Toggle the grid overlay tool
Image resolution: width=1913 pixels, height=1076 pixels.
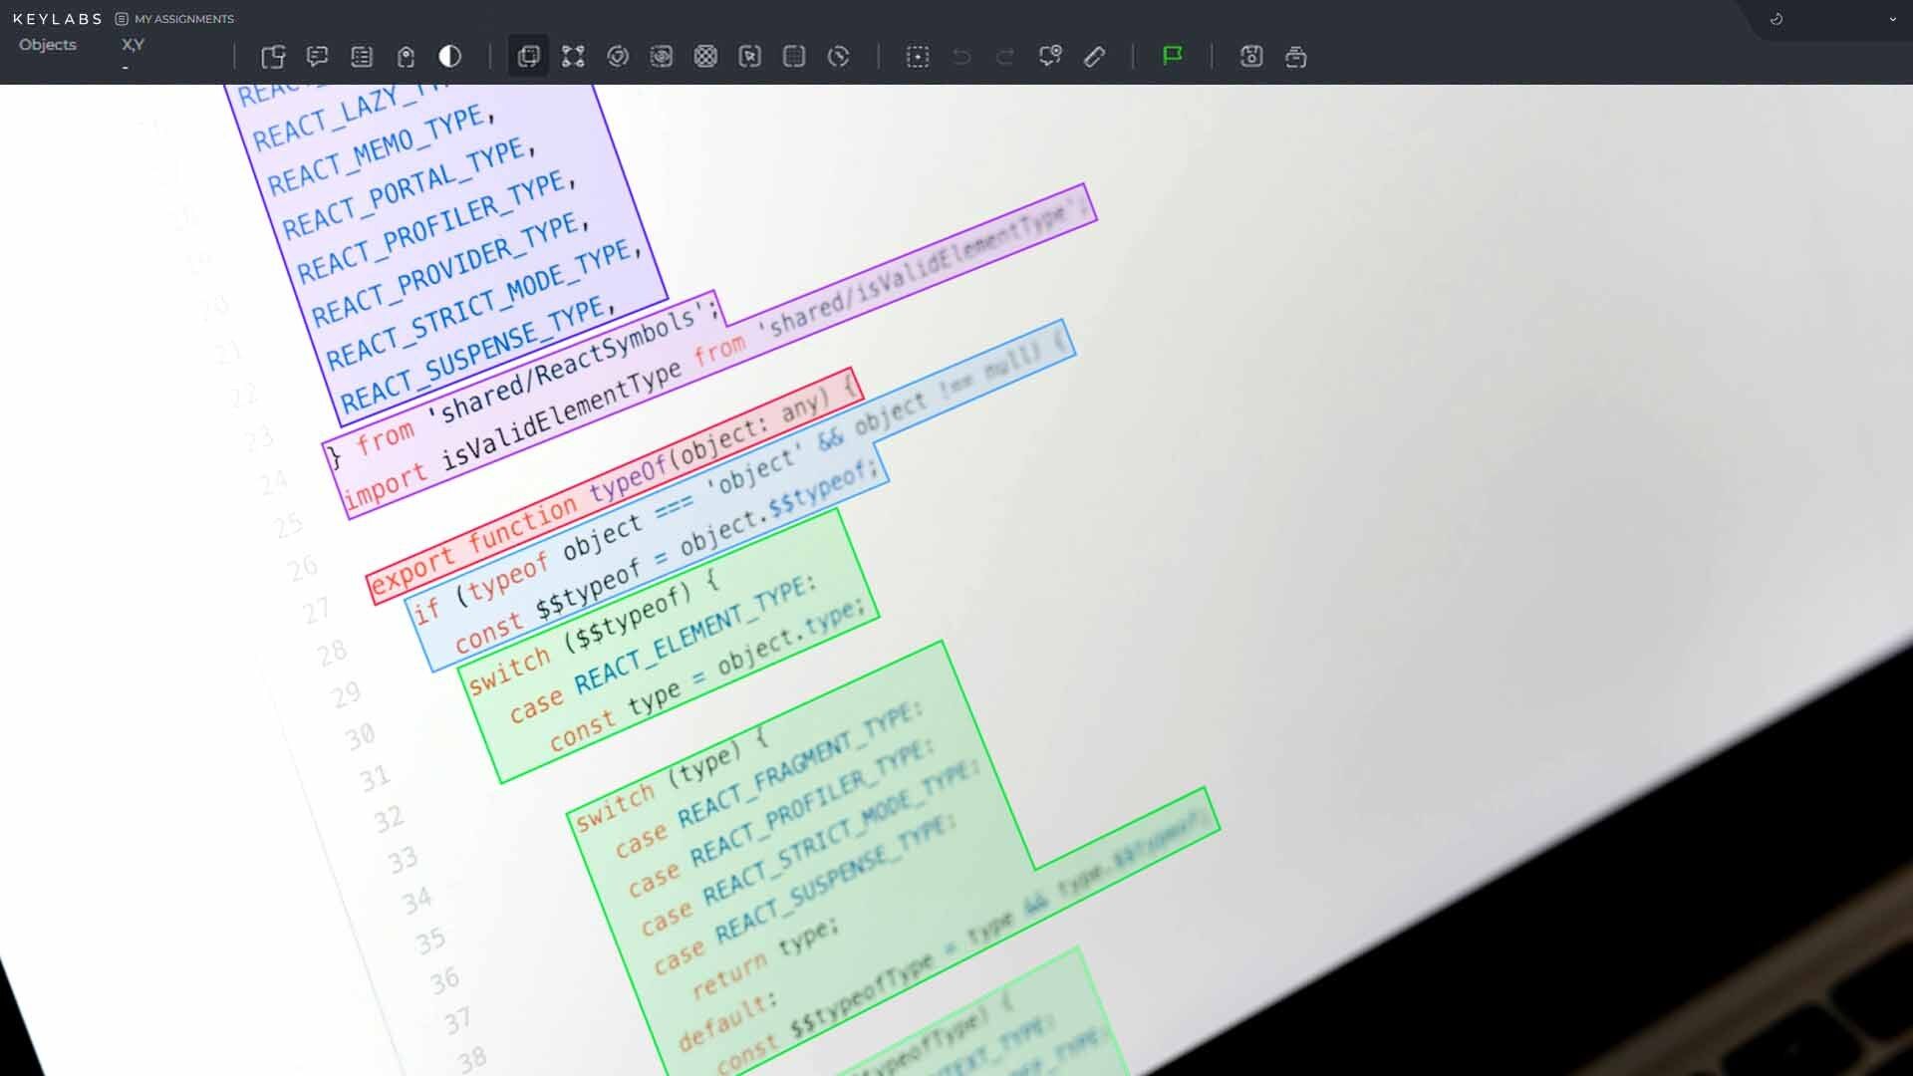[794, 57]
